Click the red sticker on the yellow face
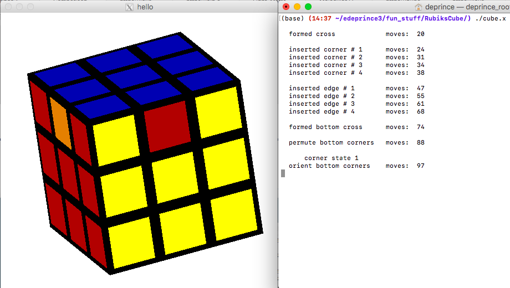Viewport: 510px width, 288px height. 167,125
